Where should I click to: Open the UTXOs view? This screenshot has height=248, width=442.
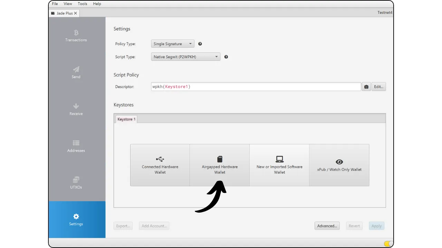pyautogui.click(x=76, y=183)
